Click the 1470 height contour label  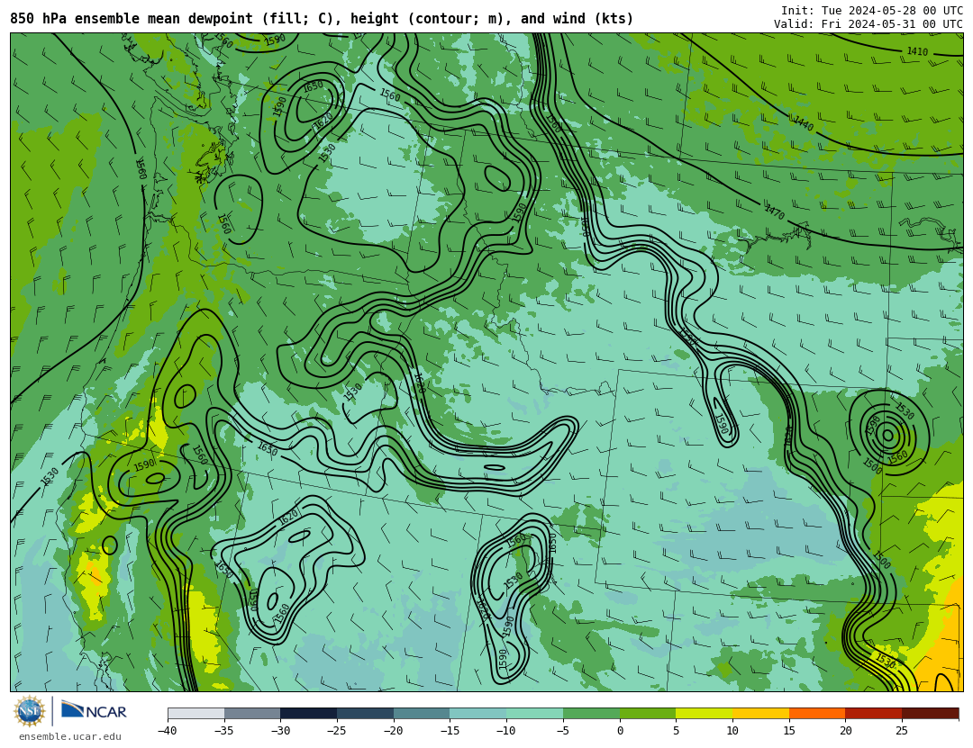coord(775,212)
